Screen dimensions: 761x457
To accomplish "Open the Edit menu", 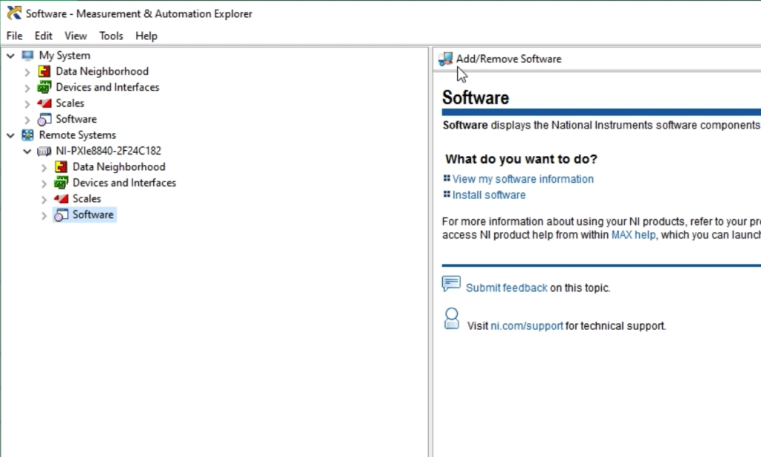I will pyautogui.click(x=43, y=36).
